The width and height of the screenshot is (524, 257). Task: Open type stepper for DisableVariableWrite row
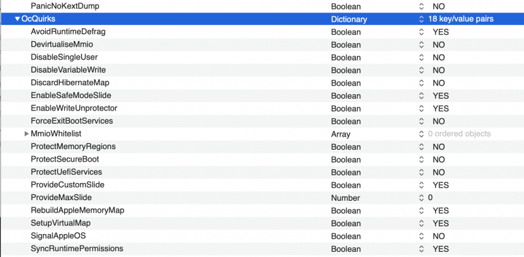coord(421,70)
